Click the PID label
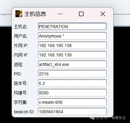This screenshot has height=123, width=130. point(18,74)
